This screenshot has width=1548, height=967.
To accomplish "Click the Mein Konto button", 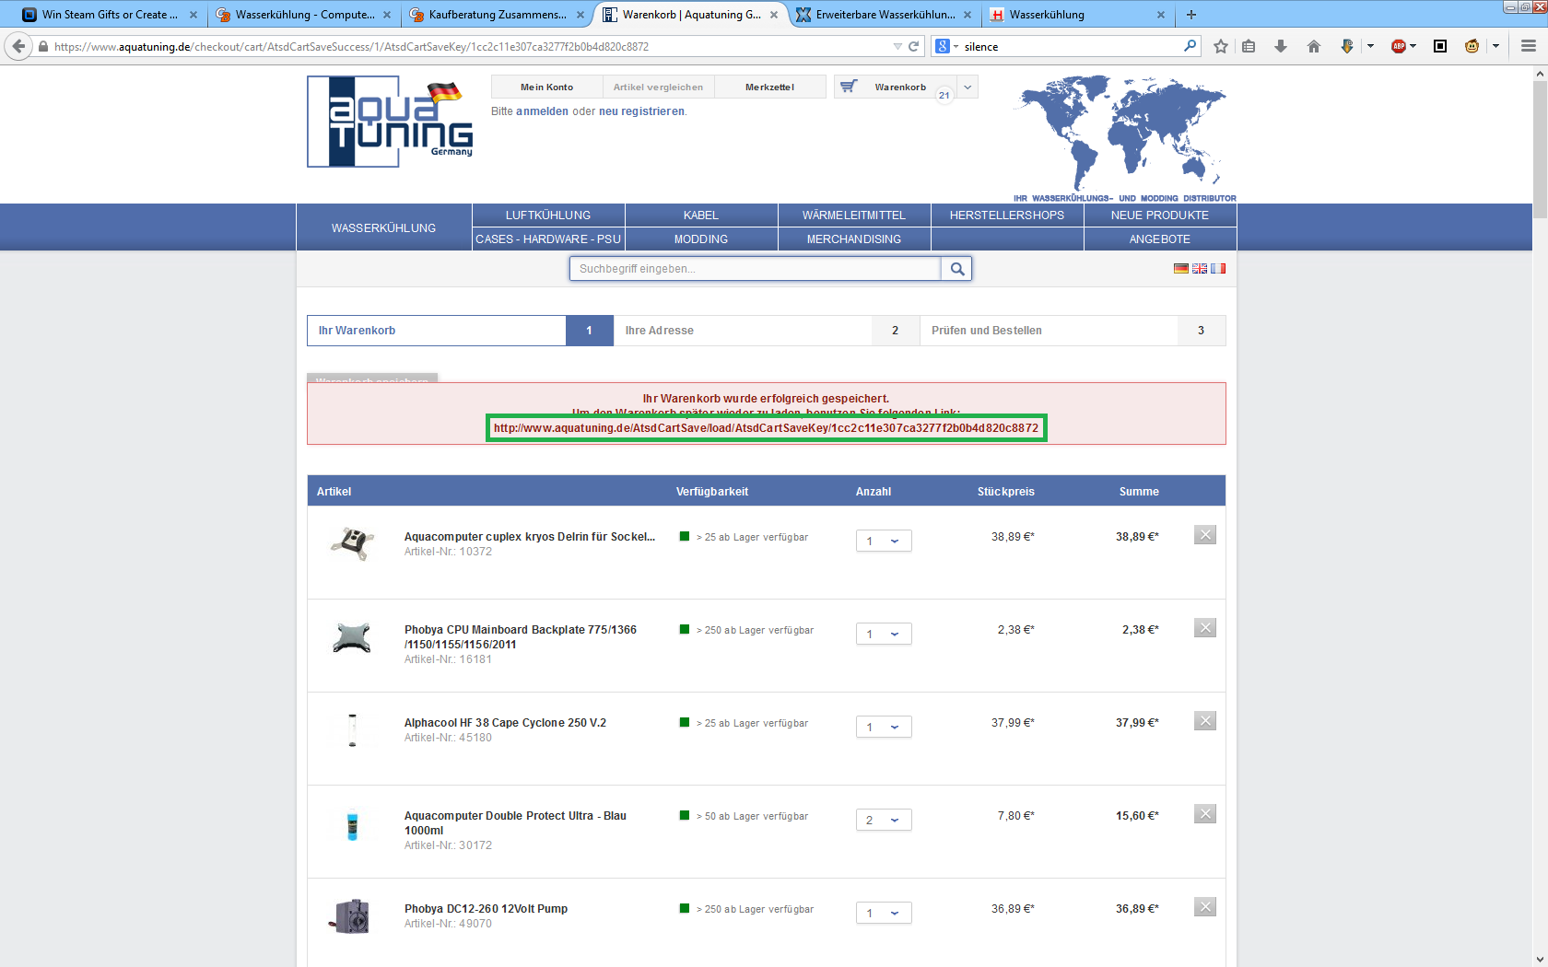I will coord(546,87).
